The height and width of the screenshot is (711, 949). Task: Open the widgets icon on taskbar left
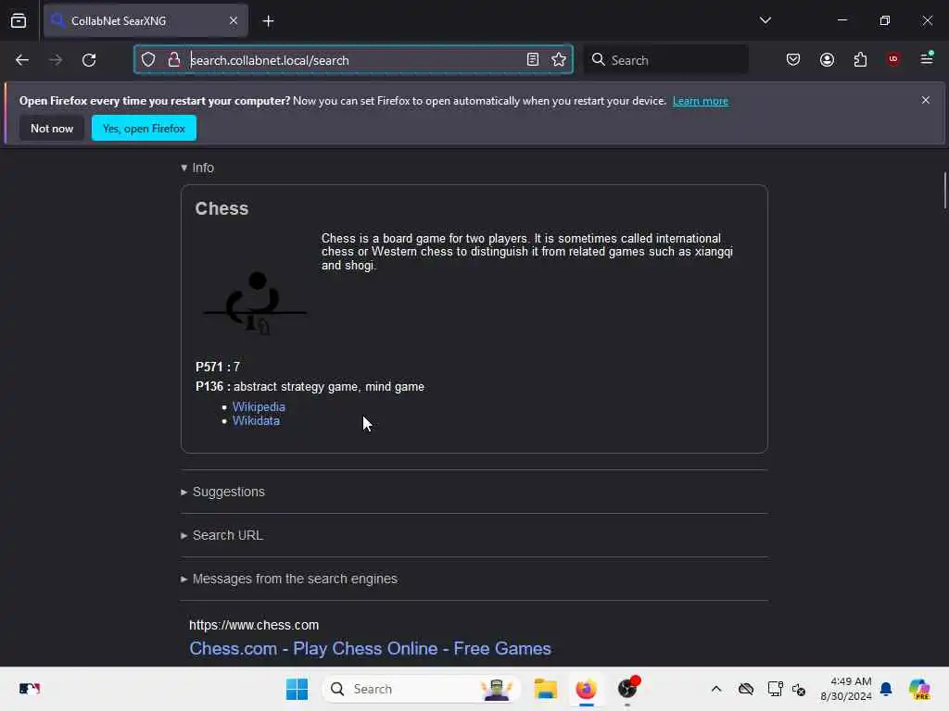tap(29, 689)
